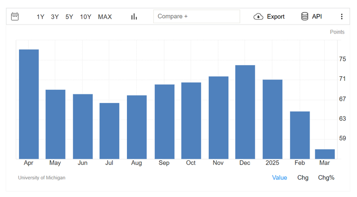The height and width of the screenshot is (197, 357).
Task: Click the 2025 January bar
Action: (x=272, y=119)
